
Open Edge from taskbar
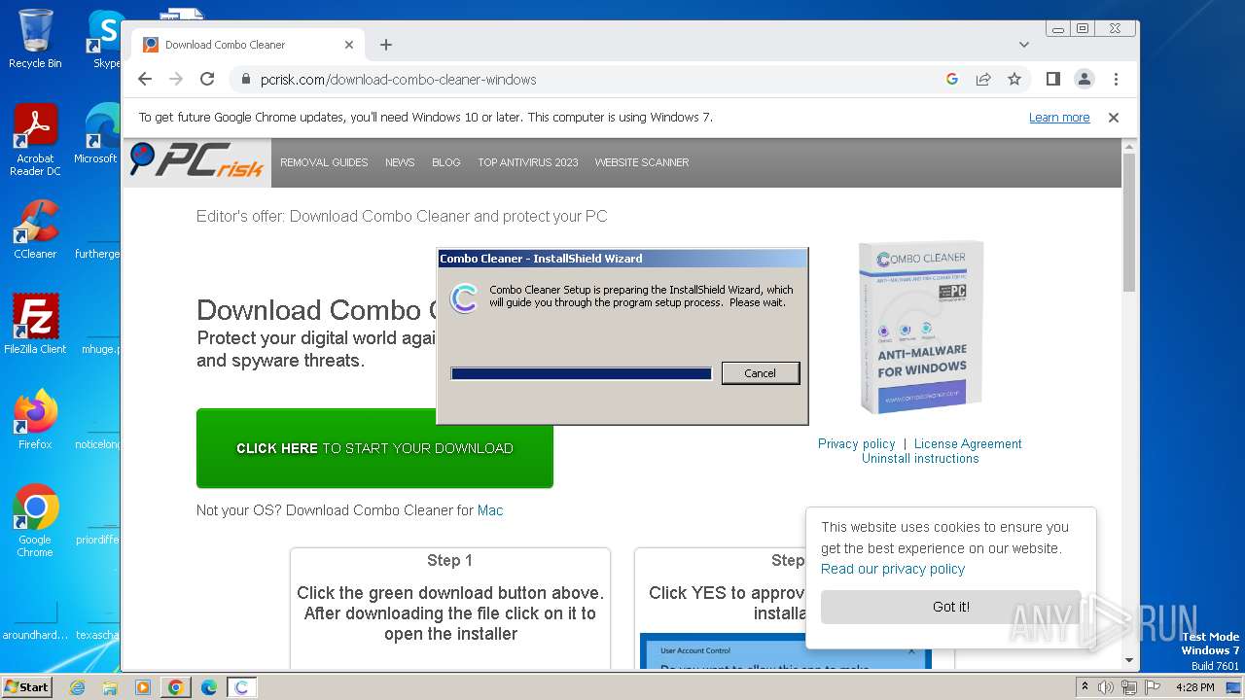click(209, 687)
